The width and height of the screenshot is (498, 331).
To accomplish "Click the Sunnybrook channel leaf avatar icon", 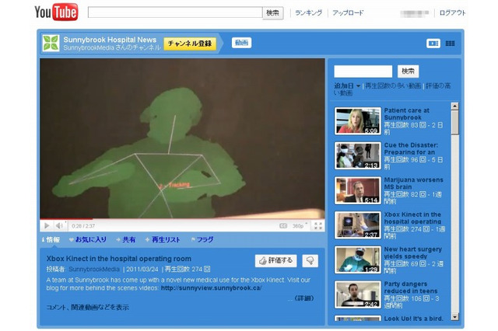I will (x=51, y=43).
